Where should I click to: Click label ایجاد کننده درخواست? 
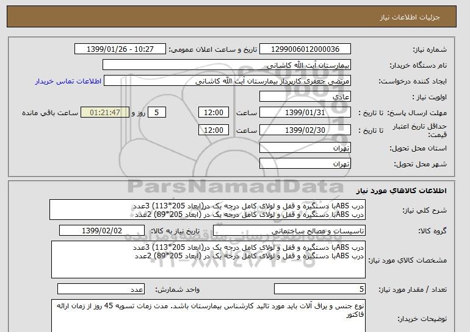pyautogui.click(x=413, y=81)
